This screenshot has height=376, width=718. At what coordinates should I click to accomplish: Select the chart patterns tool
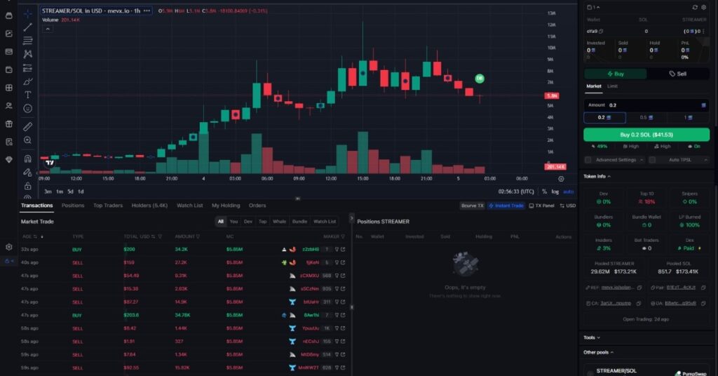[27, 54]
